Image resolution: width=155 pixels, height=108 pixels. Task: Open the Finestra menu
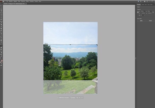[36, 2]
